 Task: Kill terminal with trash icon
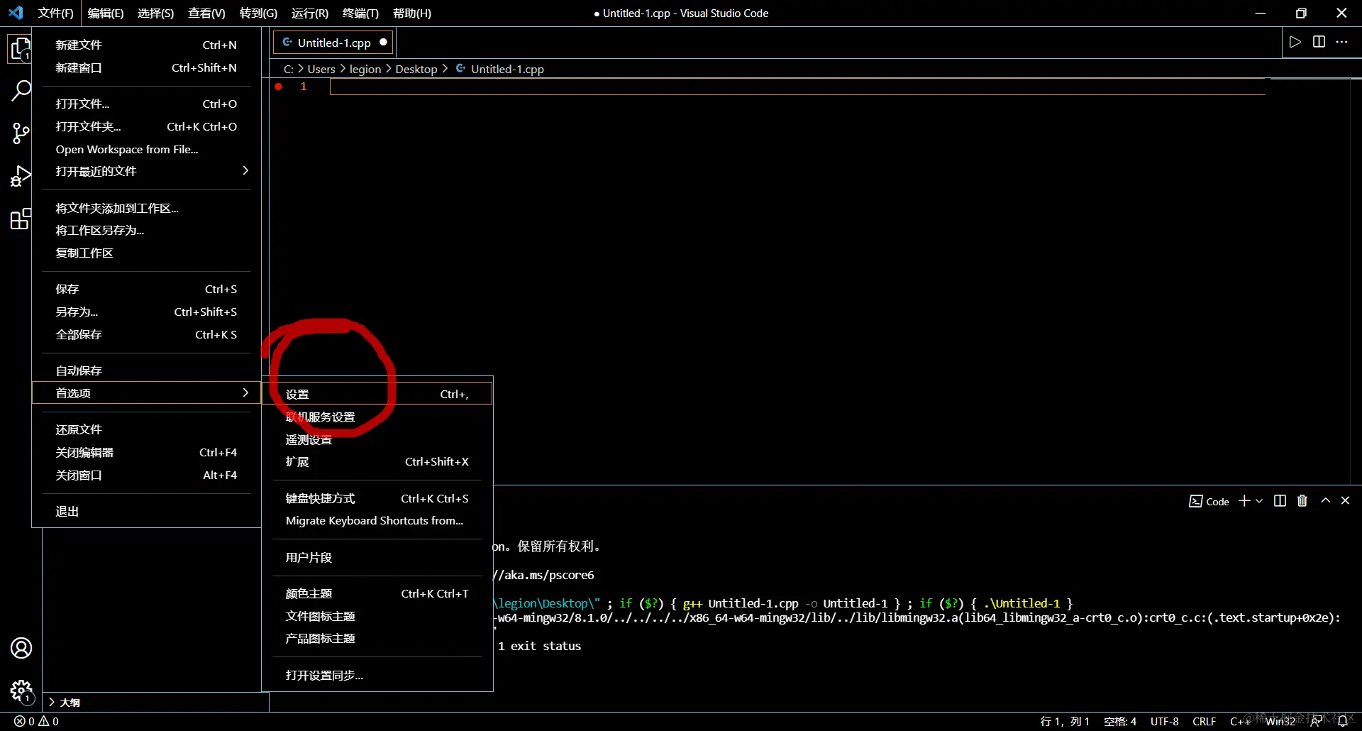click(x=1302, y=501)
